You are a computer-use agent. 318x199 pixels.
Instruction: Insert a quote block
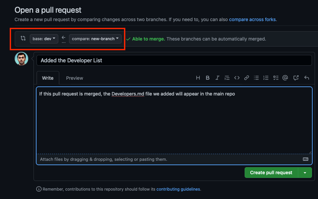pyautogui.click(x=227, y=78)
